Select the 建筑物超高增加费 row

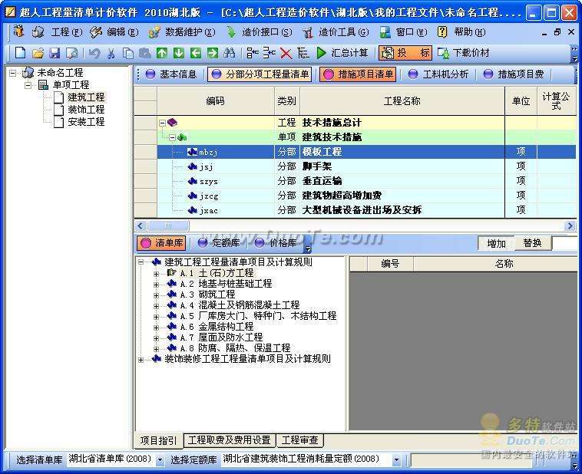pos(355,195)
